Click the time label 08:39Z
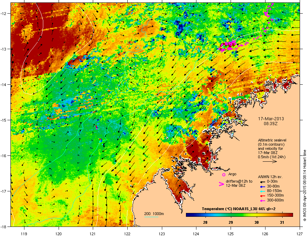 pos(271,124)
